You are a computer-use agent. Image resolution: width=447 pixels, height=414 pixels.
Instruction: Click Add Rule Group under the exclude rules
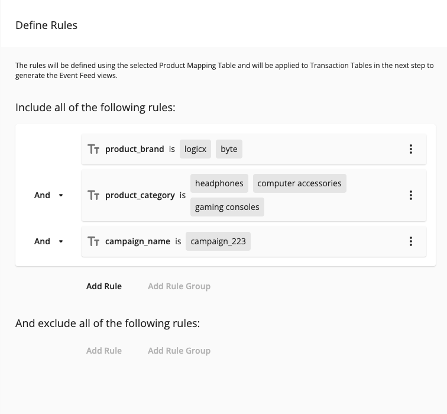click(179, 351)
